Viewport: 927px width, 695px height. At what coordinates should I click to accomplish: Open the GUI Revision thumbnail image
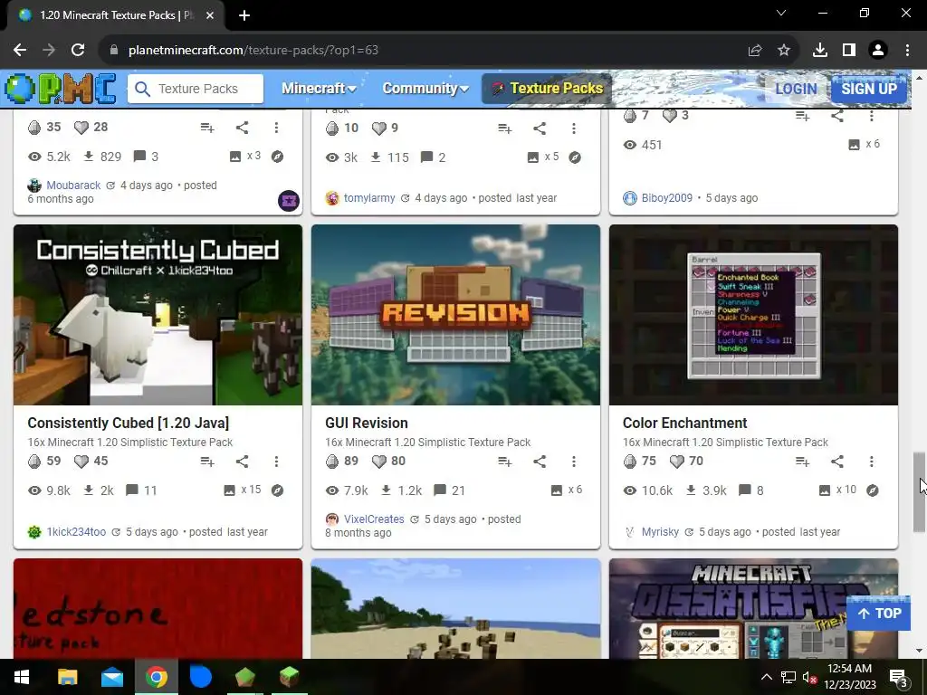[455, 315]
